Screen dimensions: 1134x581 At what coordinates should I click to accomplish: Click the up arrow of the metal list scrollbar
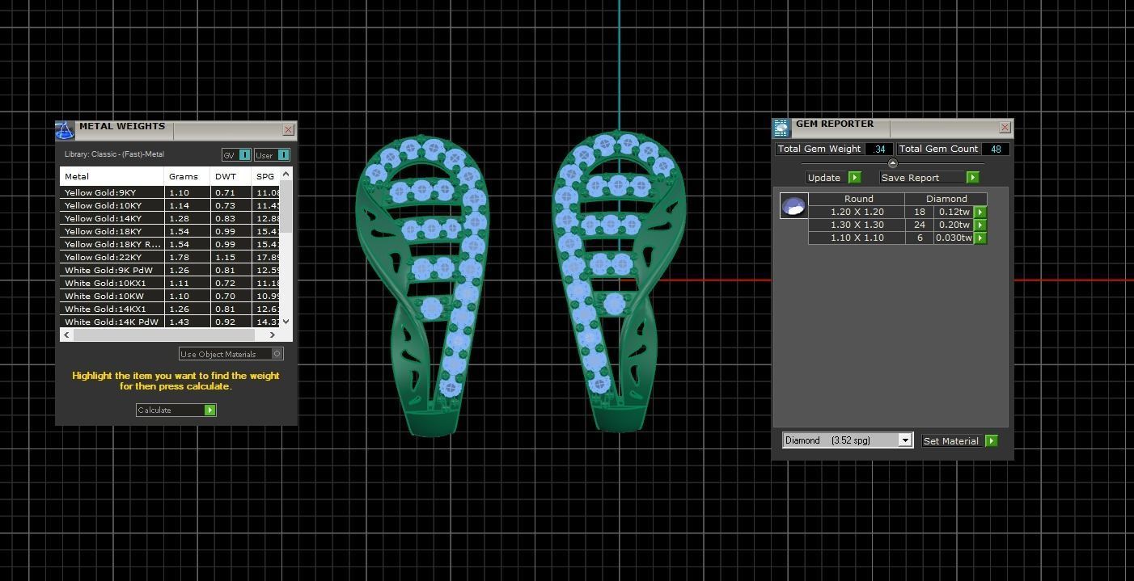tap(286, 175)
